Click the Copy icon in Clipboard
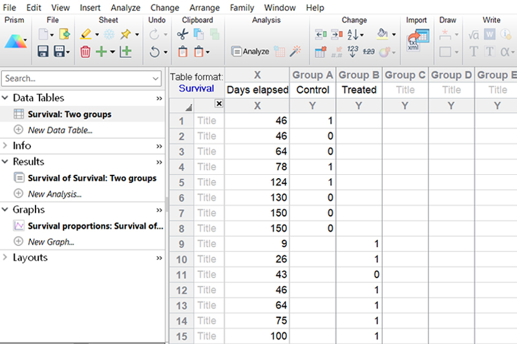This screenshot has width=517, height=344. [199, 34]
